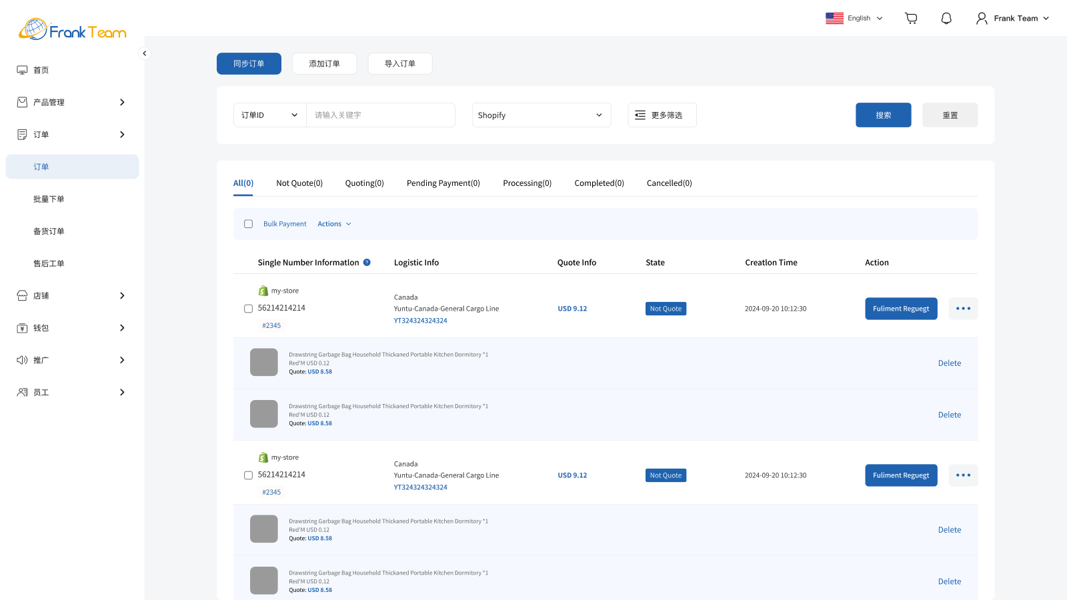
Task: Click the 钱包 wallet icon in sidebar
Action: [x=22, y=327]
